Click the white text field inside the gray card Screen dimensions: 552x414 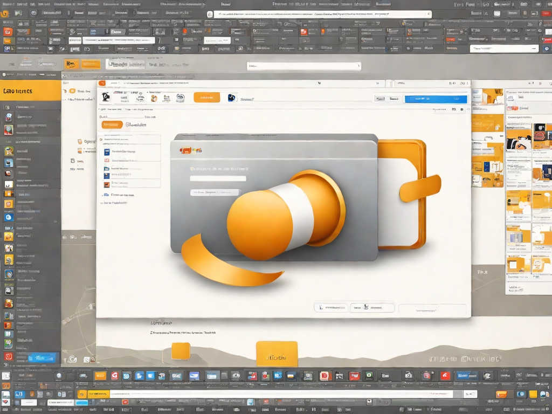coord(218,178)
